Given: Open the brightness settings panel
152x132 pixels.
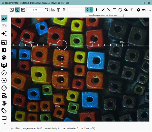Looking at the screenshot, I should (4, 50).
